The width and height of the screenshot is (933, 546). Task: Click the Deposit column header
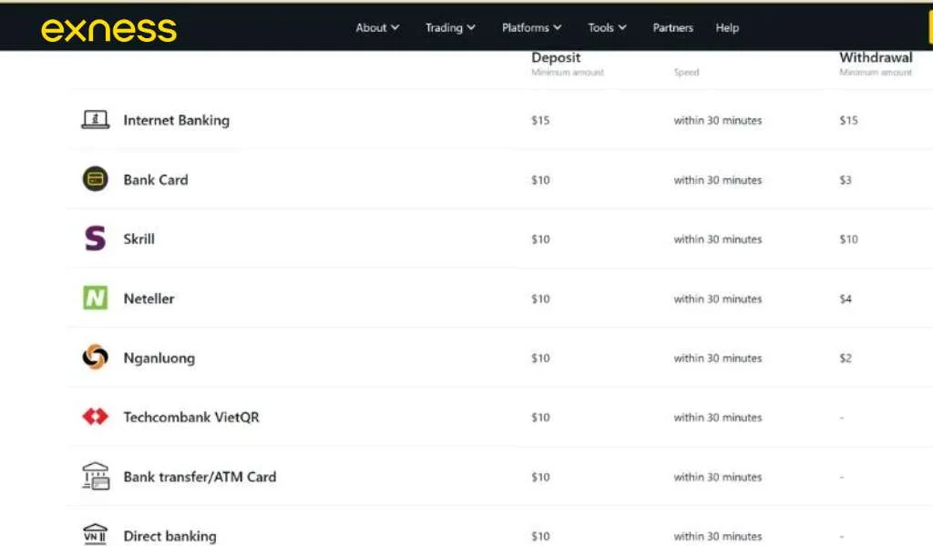click(x=556, y=57)
